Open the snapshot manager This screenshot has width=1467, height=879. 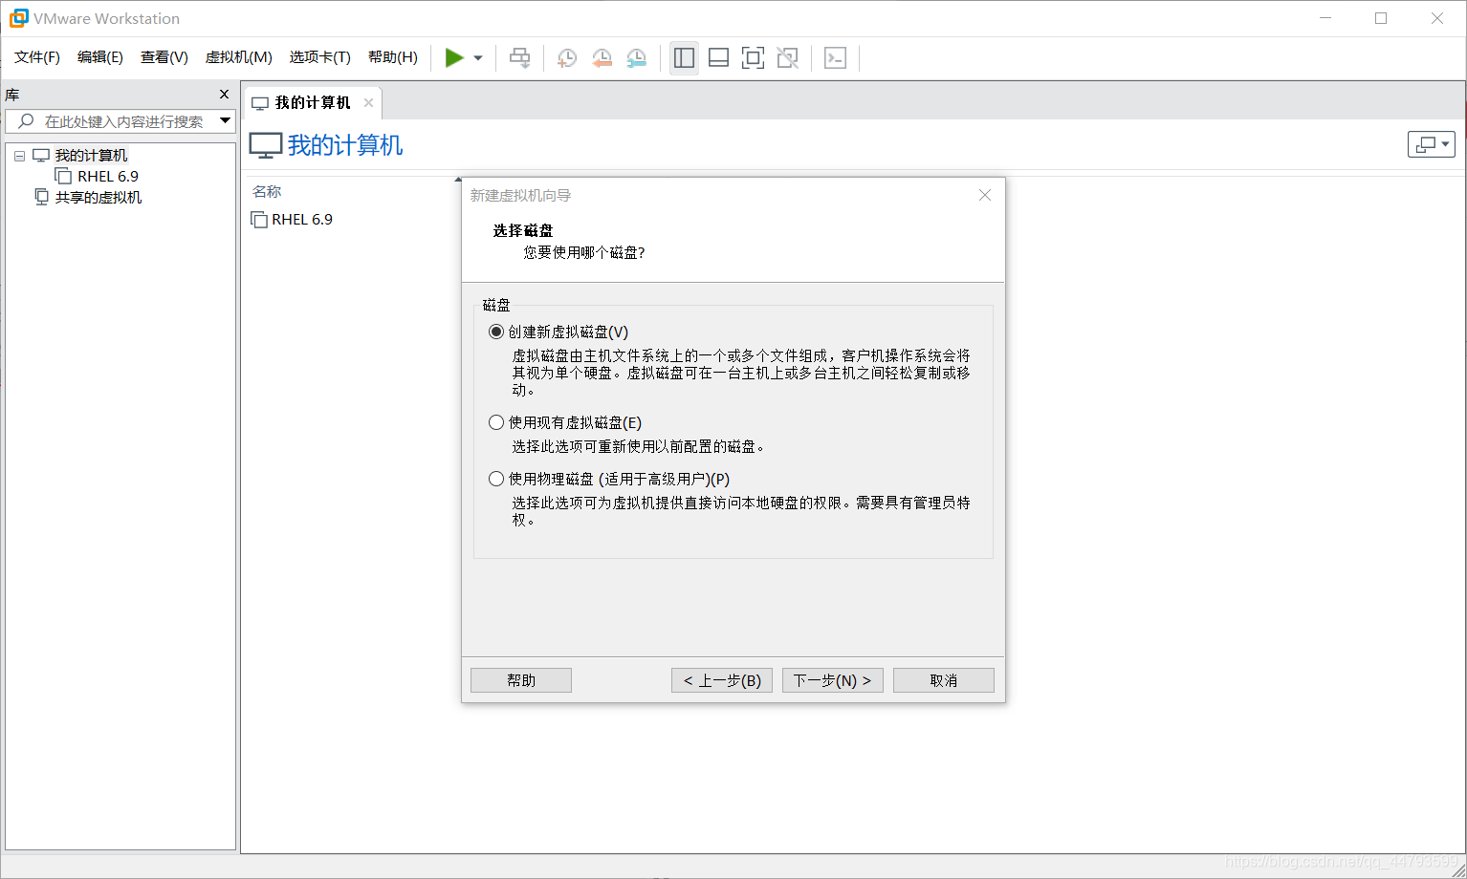636,57
